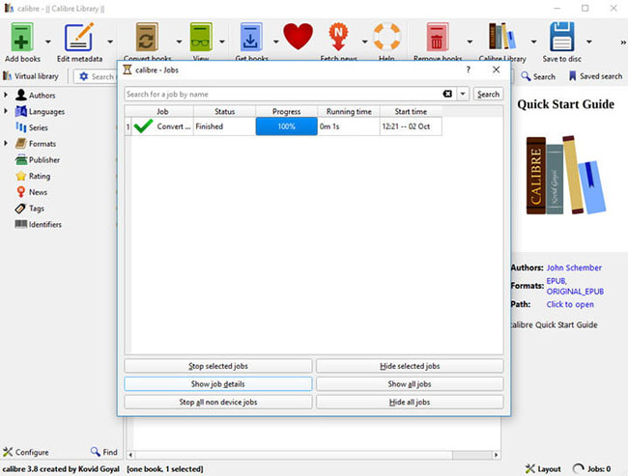The height and width of the screenshot is (476, 628).
Task: Clear the job search field with X icon
Action: tap(447, 94)
